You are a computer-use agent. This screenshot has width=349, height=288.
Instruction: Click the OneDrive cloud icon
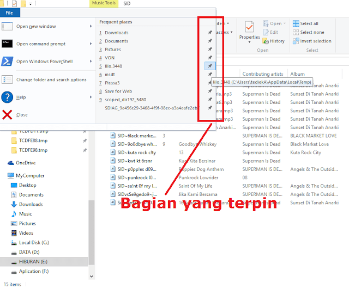[x=11, y=163]
